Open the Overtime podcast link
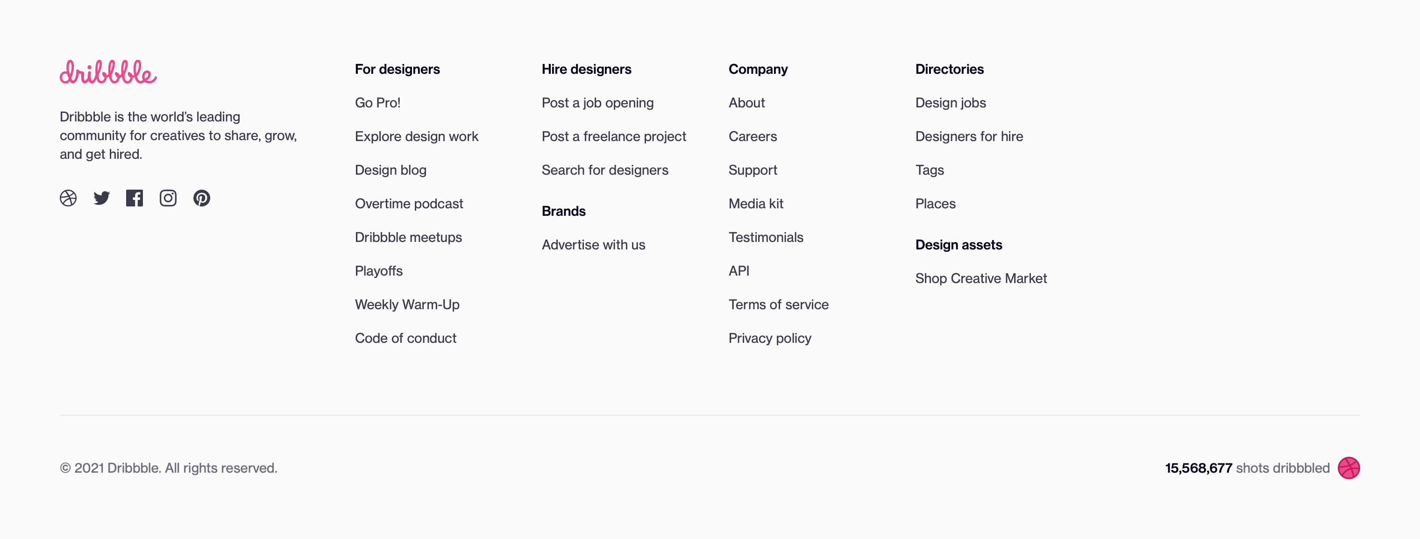Screen dimensions: 1420x539 coord(408,203)
